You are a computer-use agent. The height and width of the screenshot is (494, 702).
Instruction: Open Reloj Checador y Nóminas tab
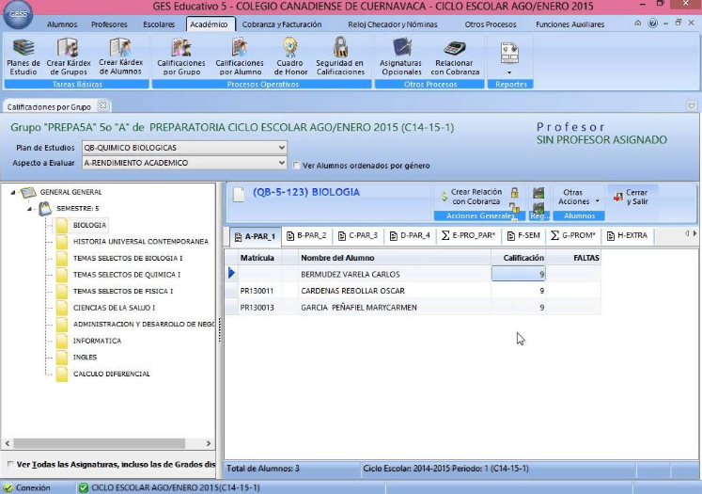(393, 24)
